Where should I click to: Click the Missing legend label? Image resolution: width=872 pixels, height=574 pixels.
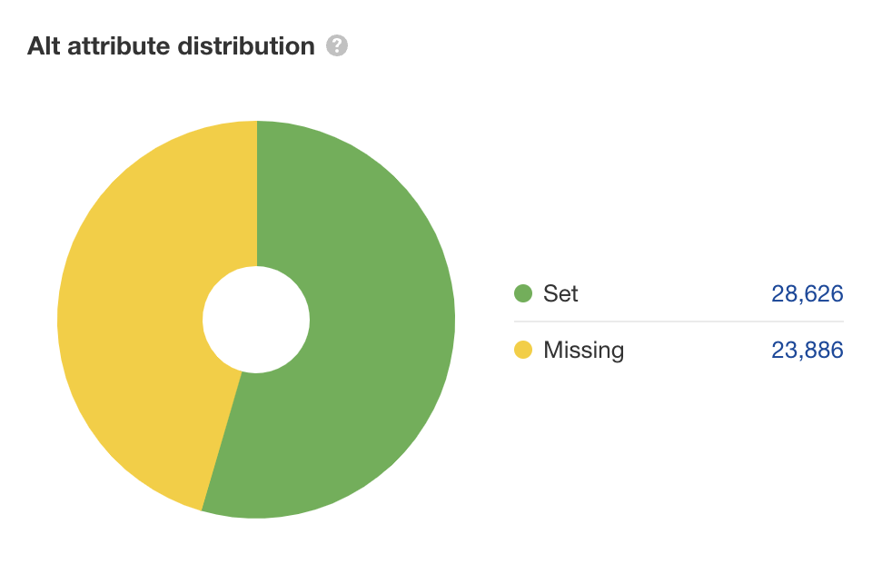coord(583,350)
